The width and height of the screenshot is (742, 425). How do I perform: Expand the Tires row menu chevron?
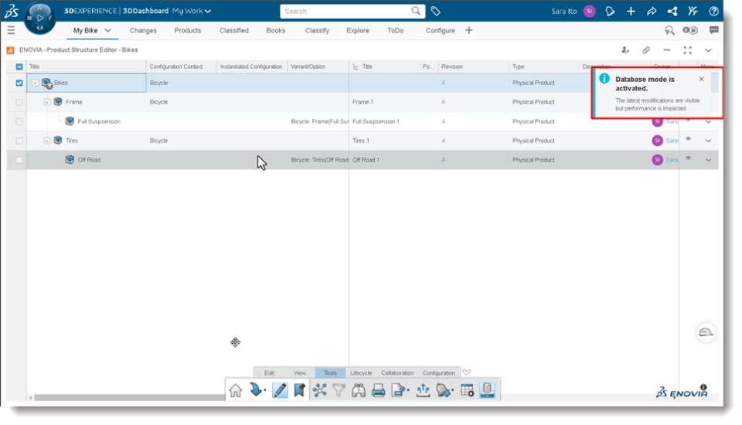pyautogui.click(x=708, y=141)
